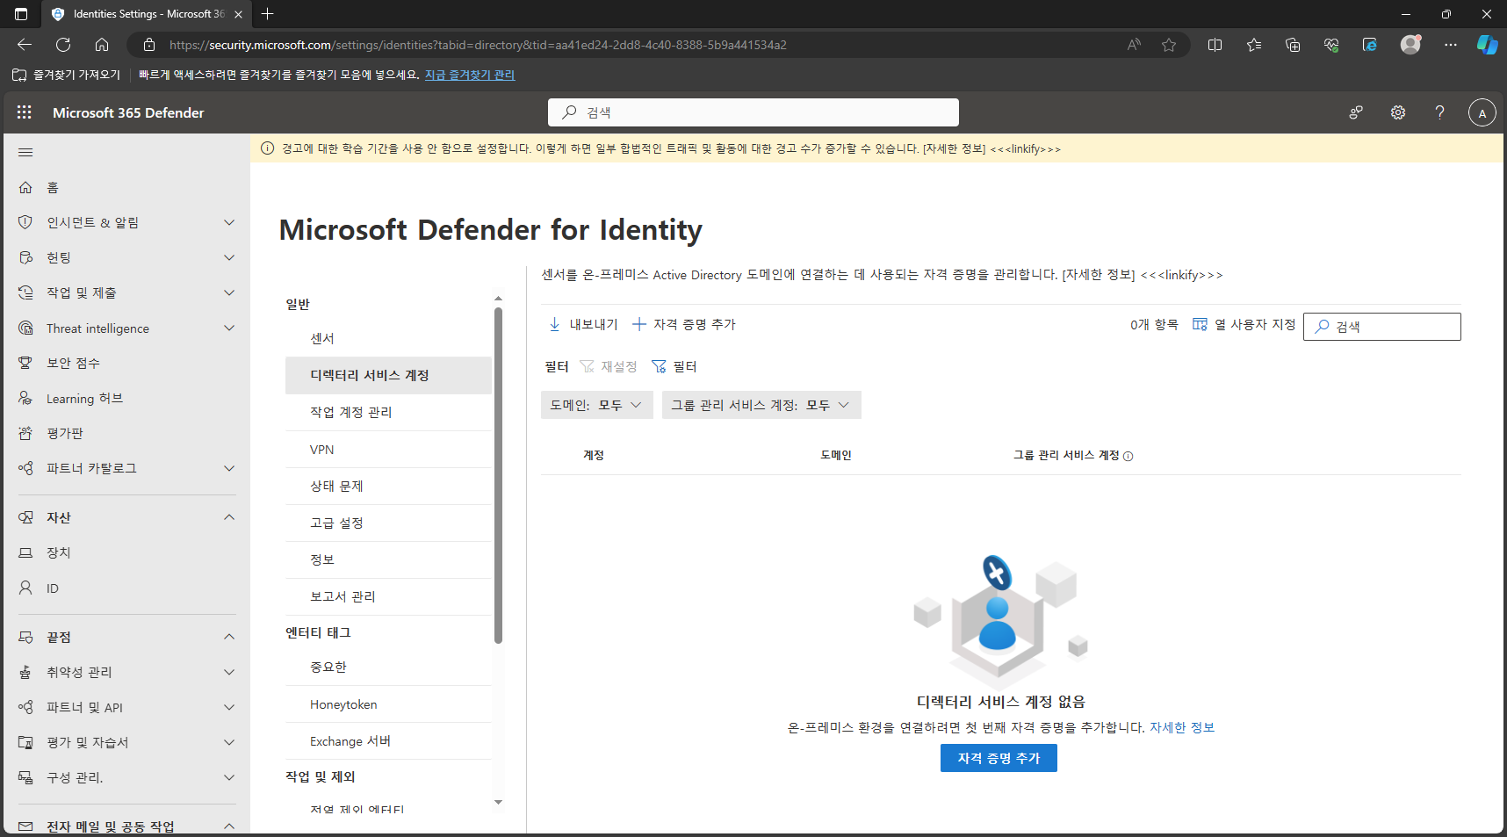
Task: Click settings list scrollbar down arrow
Action: [498, 802]
